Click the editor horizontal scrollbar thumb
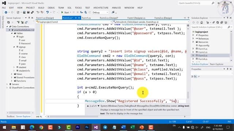 [x=74, y=116]
